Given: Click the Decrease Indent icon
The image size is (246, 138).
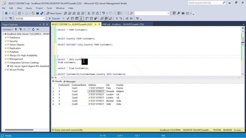Looking at the screenshot, I should click(127, 18).
